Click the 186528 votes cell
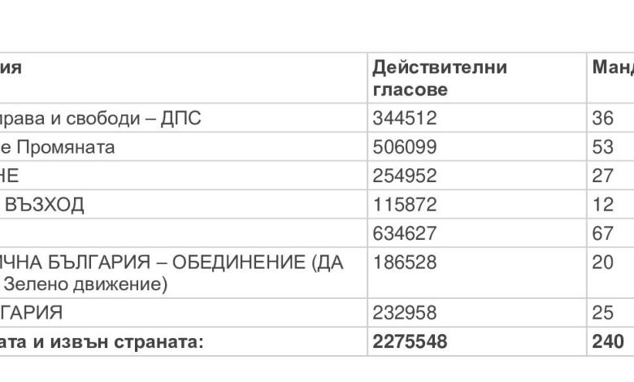This screenshot has height=382, width=634. click(x=405, y=262)
